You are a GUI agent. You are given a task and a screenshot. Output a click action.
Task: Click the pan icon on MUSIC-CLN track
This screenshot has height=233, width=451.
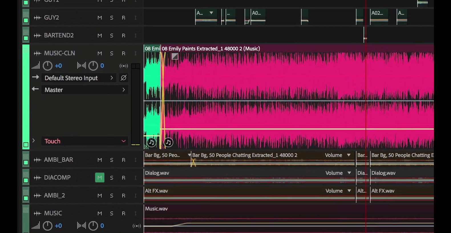click(81, 66)
